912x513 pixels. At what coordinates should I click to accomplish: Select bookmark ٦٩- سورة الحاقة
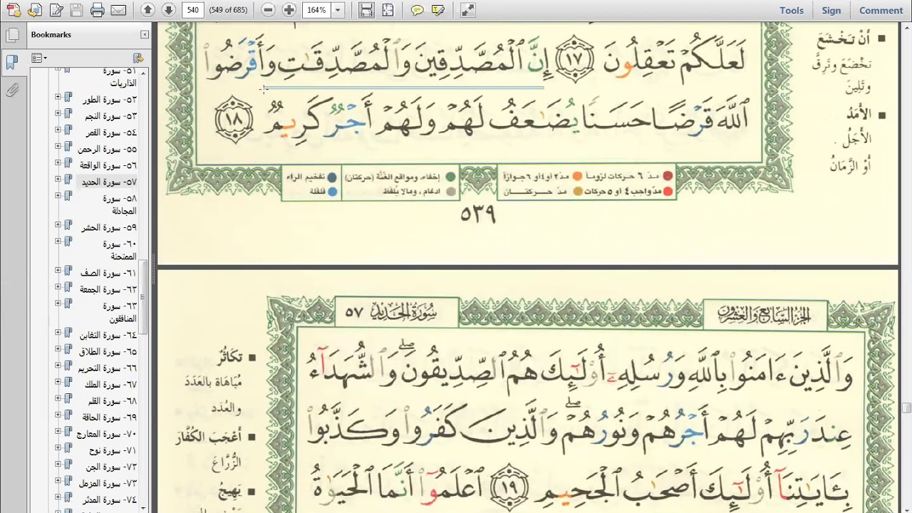[x=110, y=417]
